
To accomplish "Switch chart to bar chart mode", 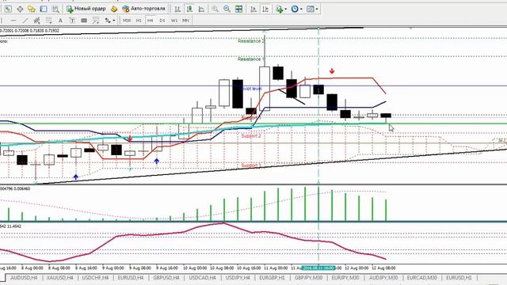I will (x=177, y=9).
